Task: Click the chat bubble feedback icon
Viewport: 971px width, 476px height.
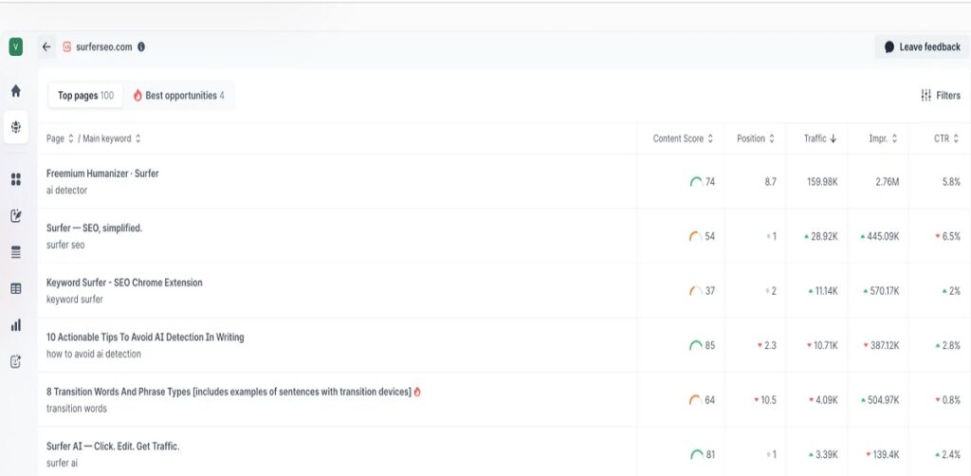Action: tap(889, 47)
